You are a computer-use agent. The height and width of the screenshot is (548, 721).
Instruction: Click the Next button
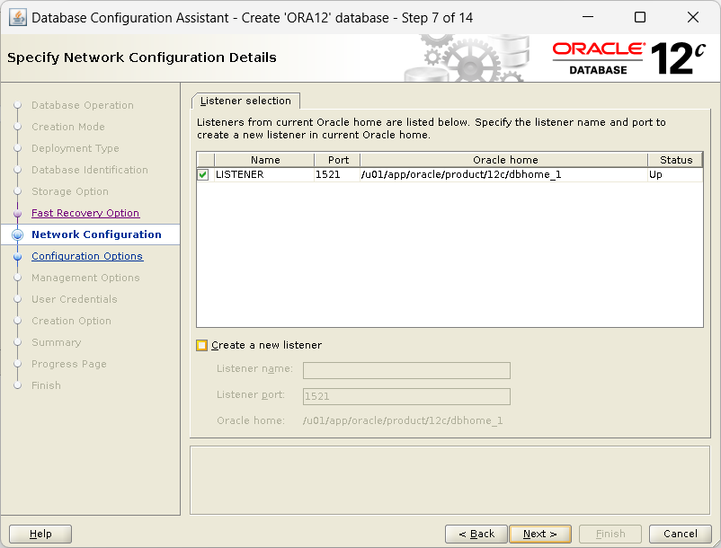click(540, 534)
